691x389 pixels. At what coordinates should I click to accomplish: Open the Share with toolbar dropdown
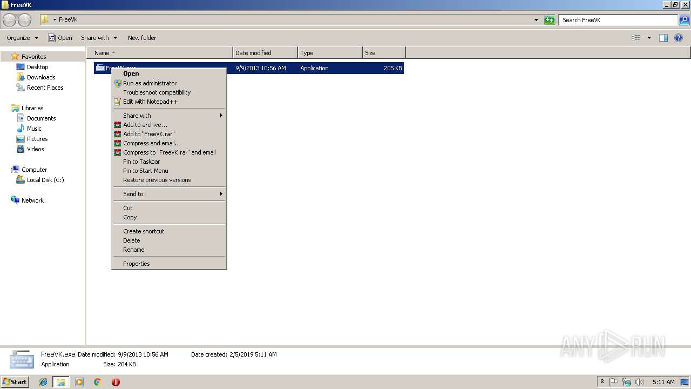99,38
